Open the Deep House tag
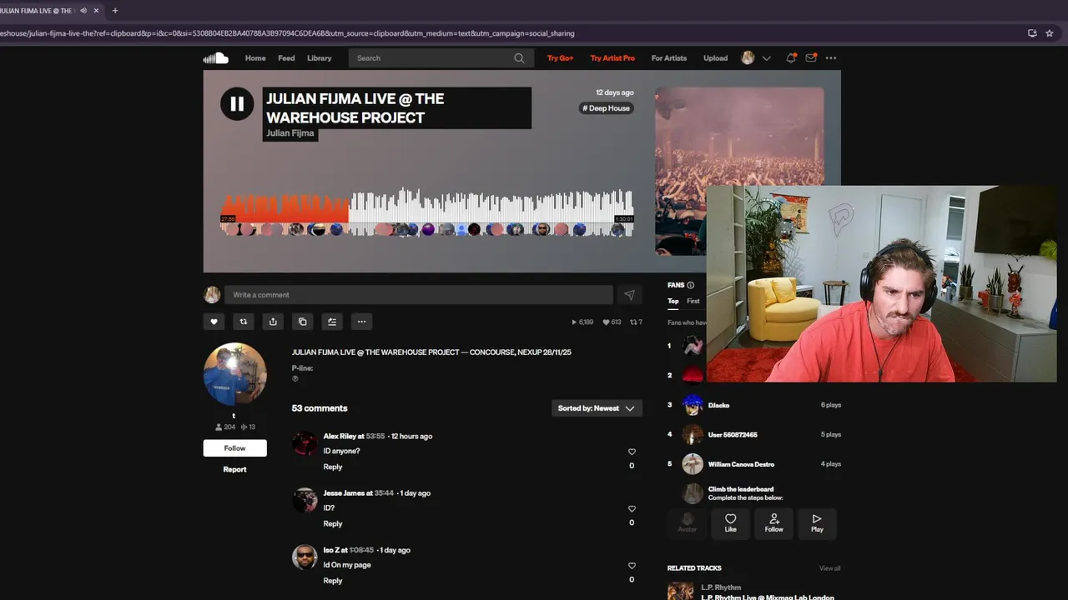This screenshot has height=600, width=1068. (606, 108)
